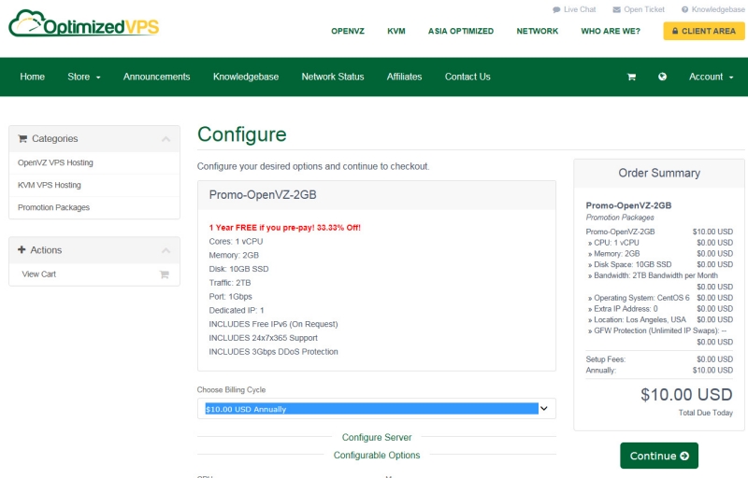Collapse the Actions panel chevron
748x478 pixels.
pos(166,250)
